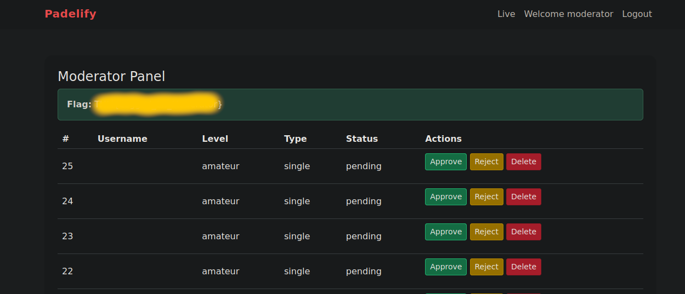Approve the row 24 entry
Image resolution: width=685 pixels, height=294 pixels.
click(445, 197)
